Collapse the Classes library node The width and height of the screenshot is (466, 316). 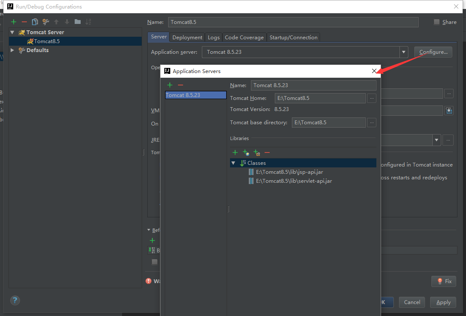[233, 163]
